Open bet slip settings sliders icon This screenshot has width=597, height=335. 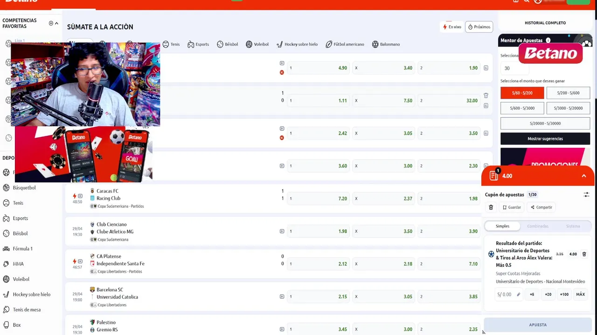pos(586,194)
